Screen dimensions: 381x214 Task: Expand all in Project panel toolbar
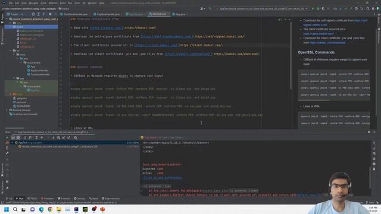click(38, 14)
